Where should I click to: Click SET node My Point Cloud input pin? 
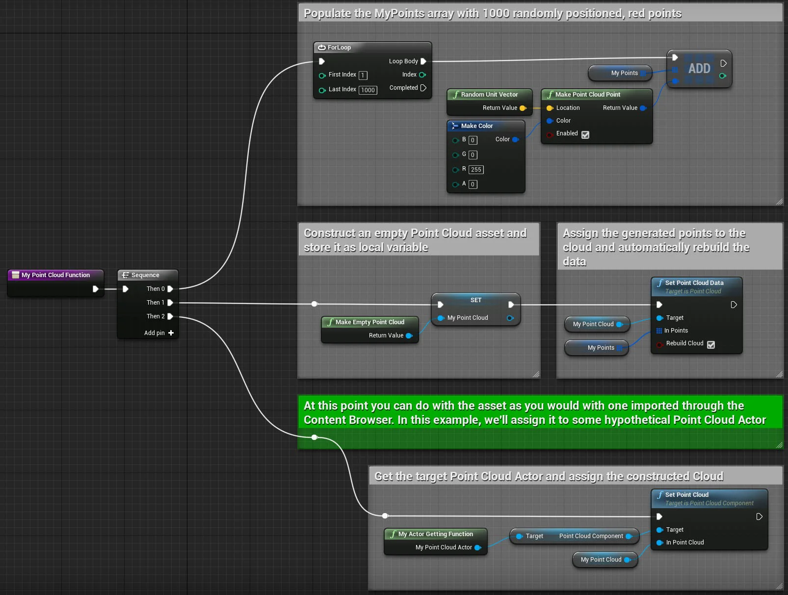click(441, 318)
